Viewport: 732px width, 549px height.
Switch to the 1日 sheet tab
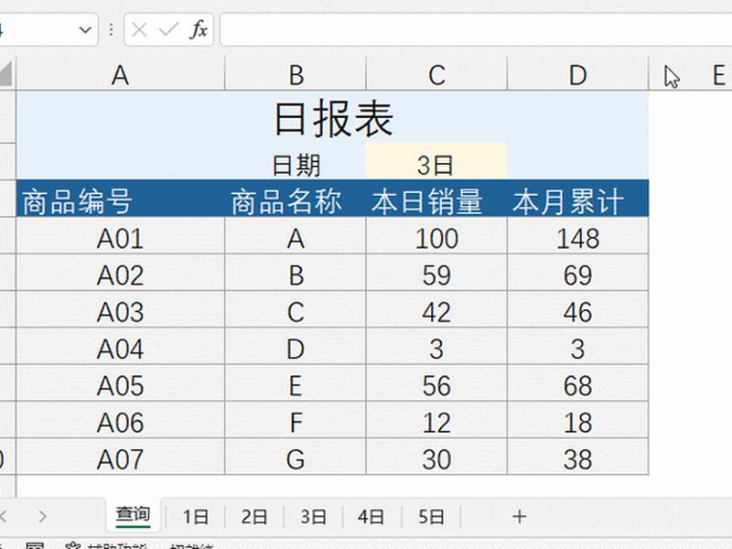(x=196, y=516)
